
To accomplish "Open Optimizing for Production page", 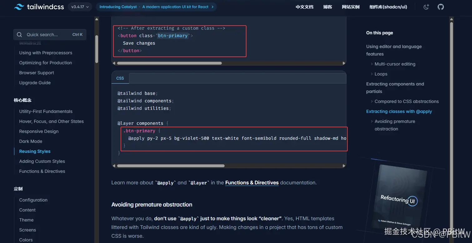I will pyautogui.click(x=45, y=63).
